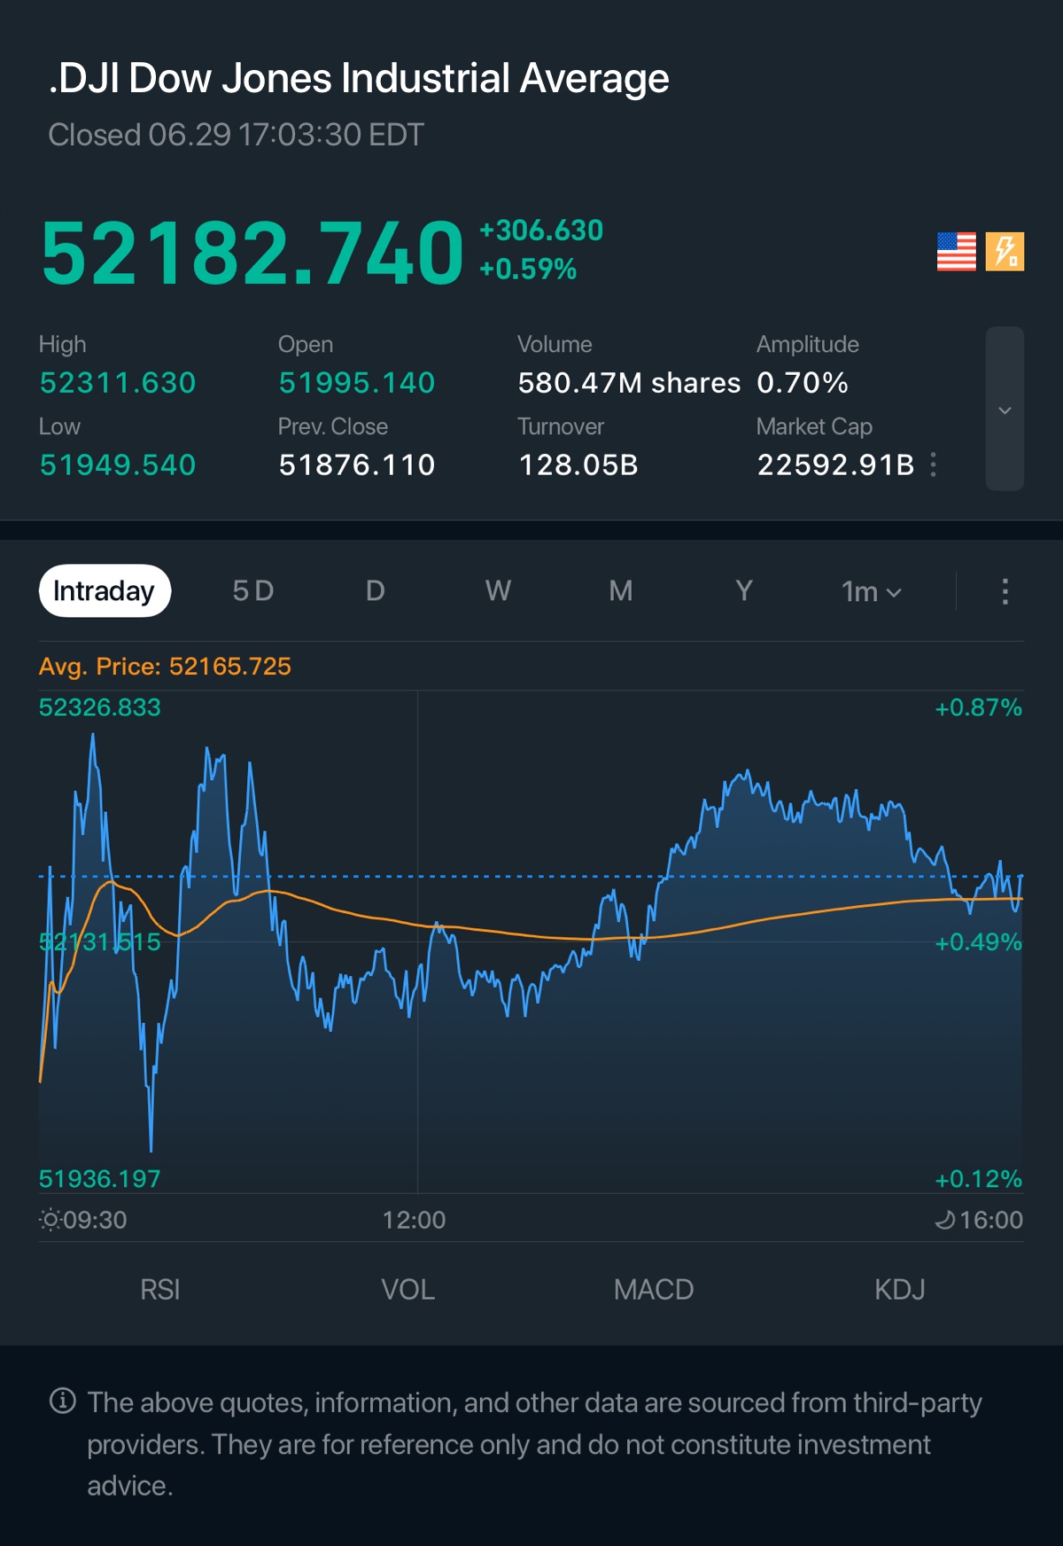1063x1546 pixels.
Task: Tap the Turnover value 128.05B
Action: click(x=578, y=465)
